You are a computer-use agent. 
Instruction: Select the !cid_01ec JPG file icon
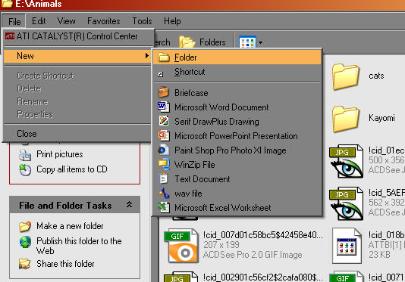pos(346,161)
